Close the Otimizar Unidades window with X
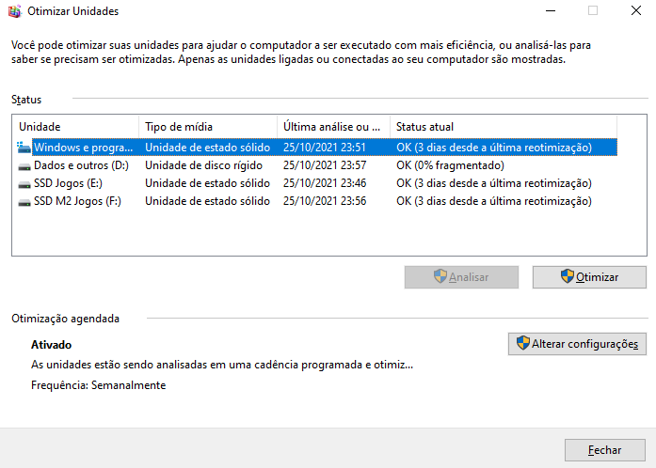Viewport: 656px width, 468px height. [x=636, y=11]
